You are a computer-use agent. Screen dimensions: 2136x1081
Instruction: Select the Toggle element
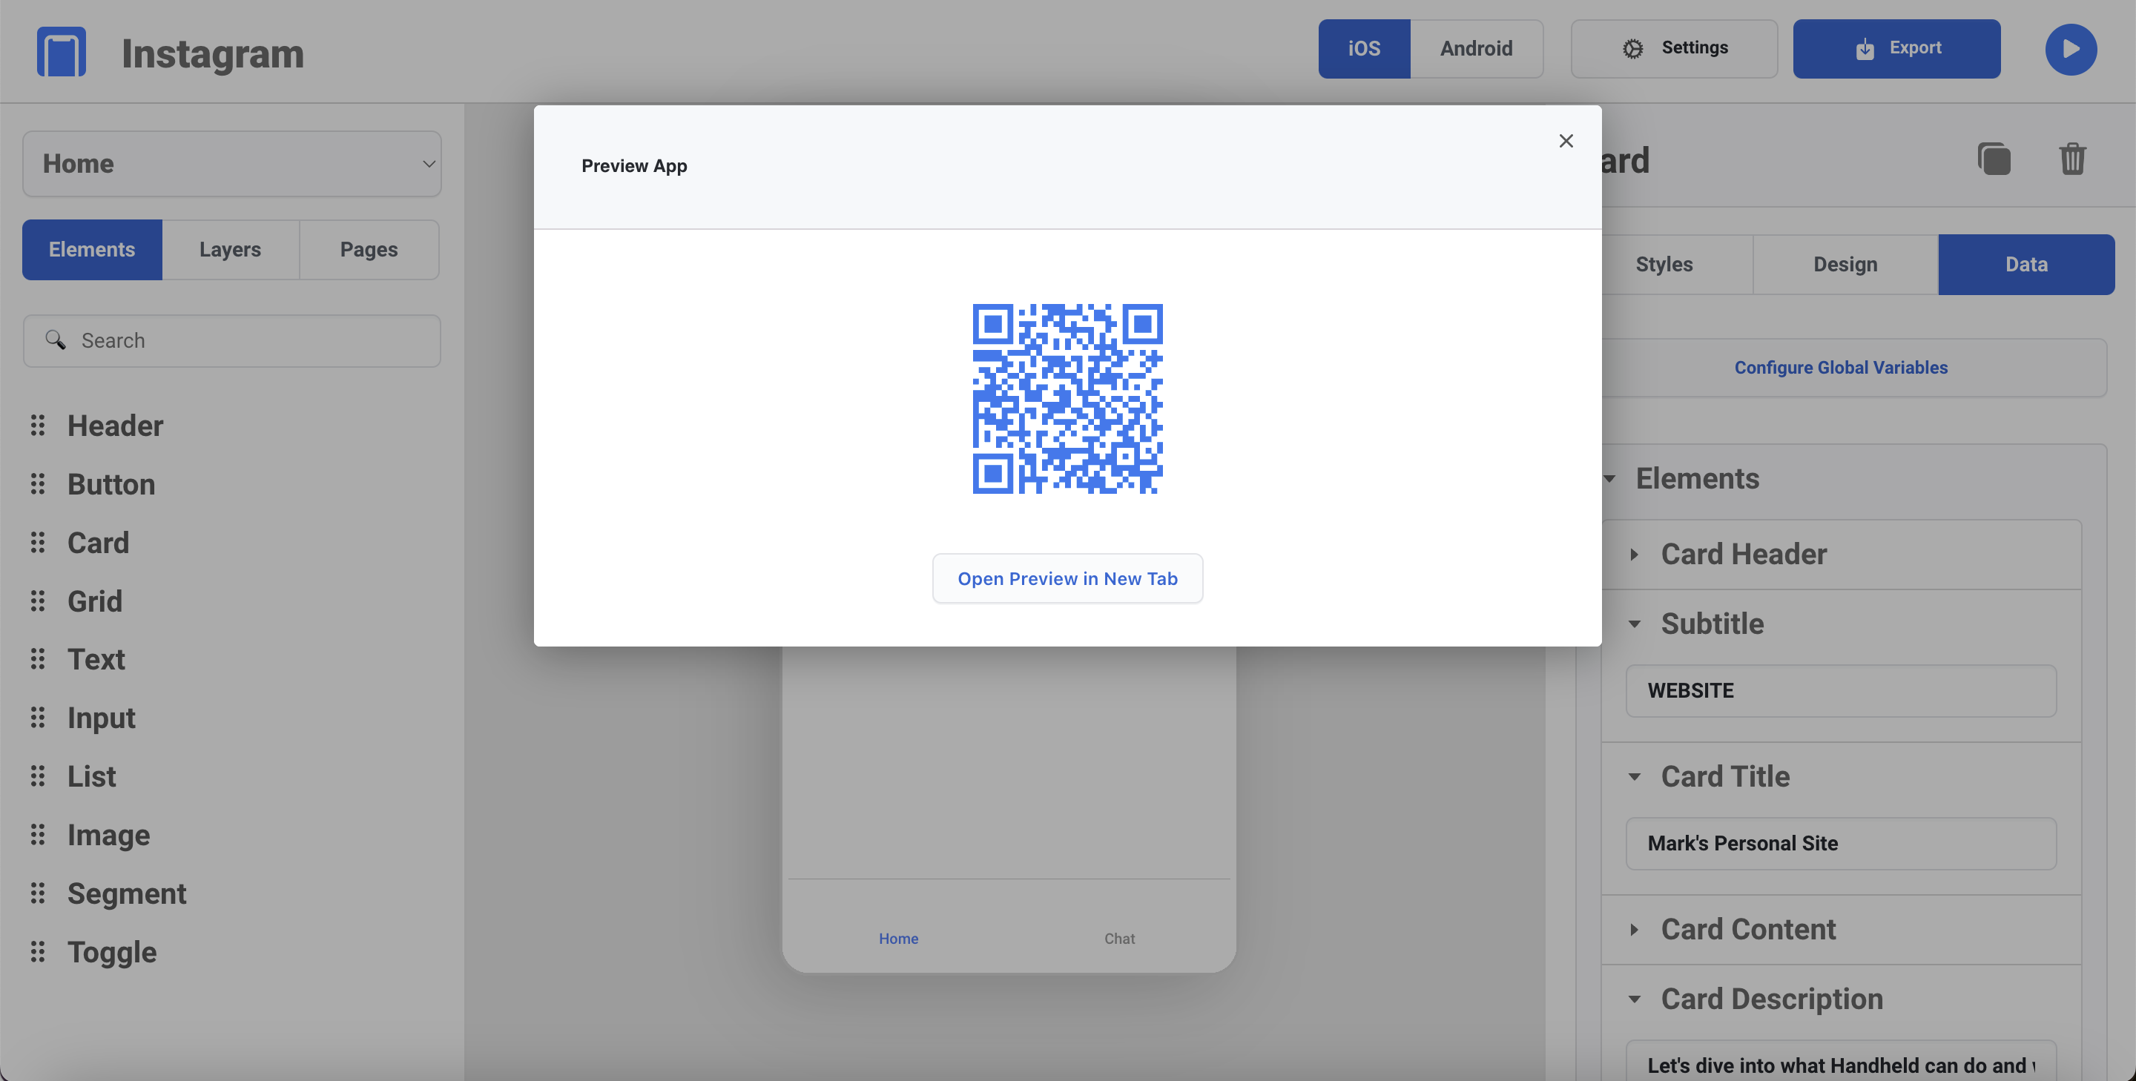point(112,952)
